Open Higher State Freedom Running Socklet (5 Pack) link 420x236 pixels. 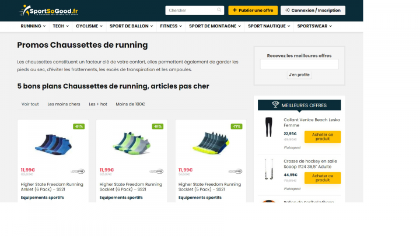tap(210, 187)
